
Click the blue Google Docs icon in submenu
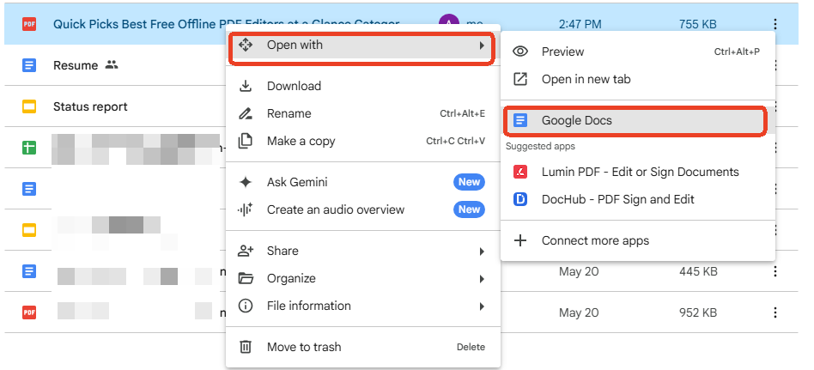520,120
